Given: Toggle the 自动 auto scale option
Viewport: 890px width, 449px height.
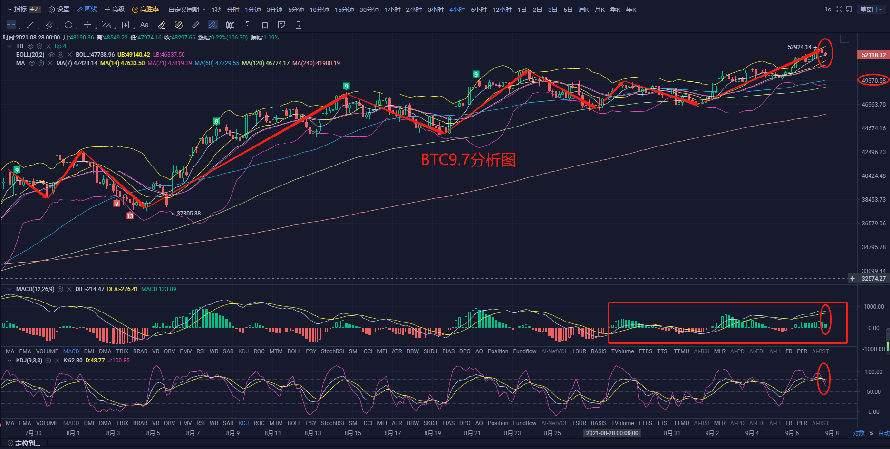Looking at the screenshot, I should (x=884, y=433).
